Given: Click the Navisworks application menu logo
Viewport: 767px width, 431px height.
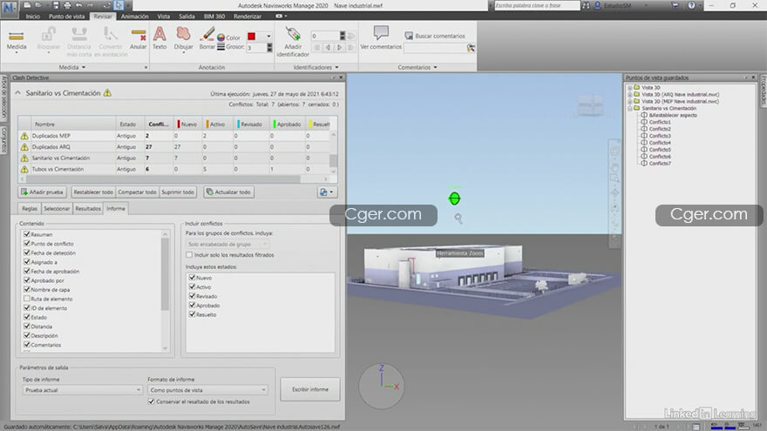Looking at the screenshot, I should click(x=9, y=7).
